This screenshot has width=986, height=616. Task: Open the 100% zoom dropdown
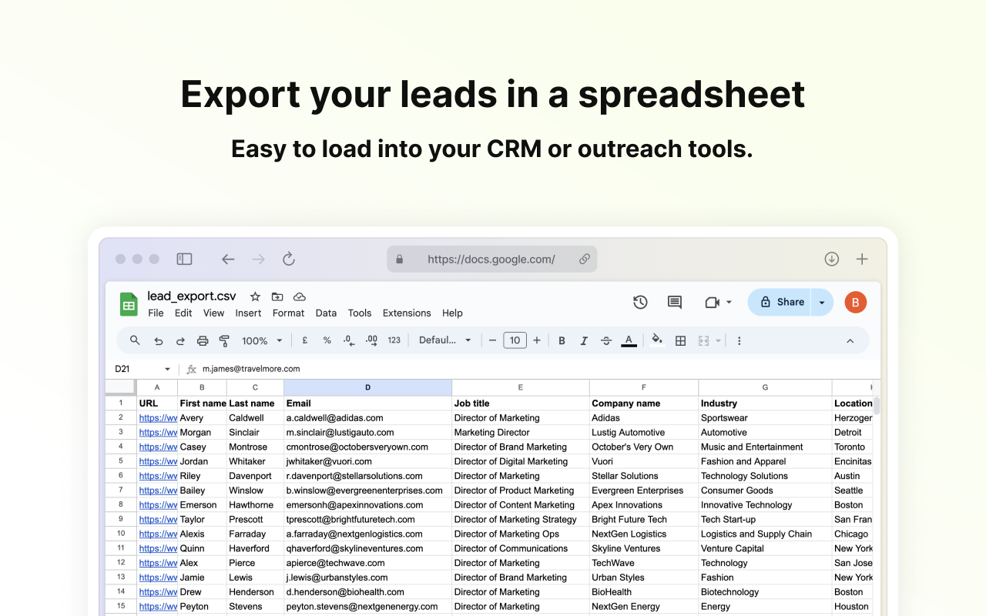[263, 340]
